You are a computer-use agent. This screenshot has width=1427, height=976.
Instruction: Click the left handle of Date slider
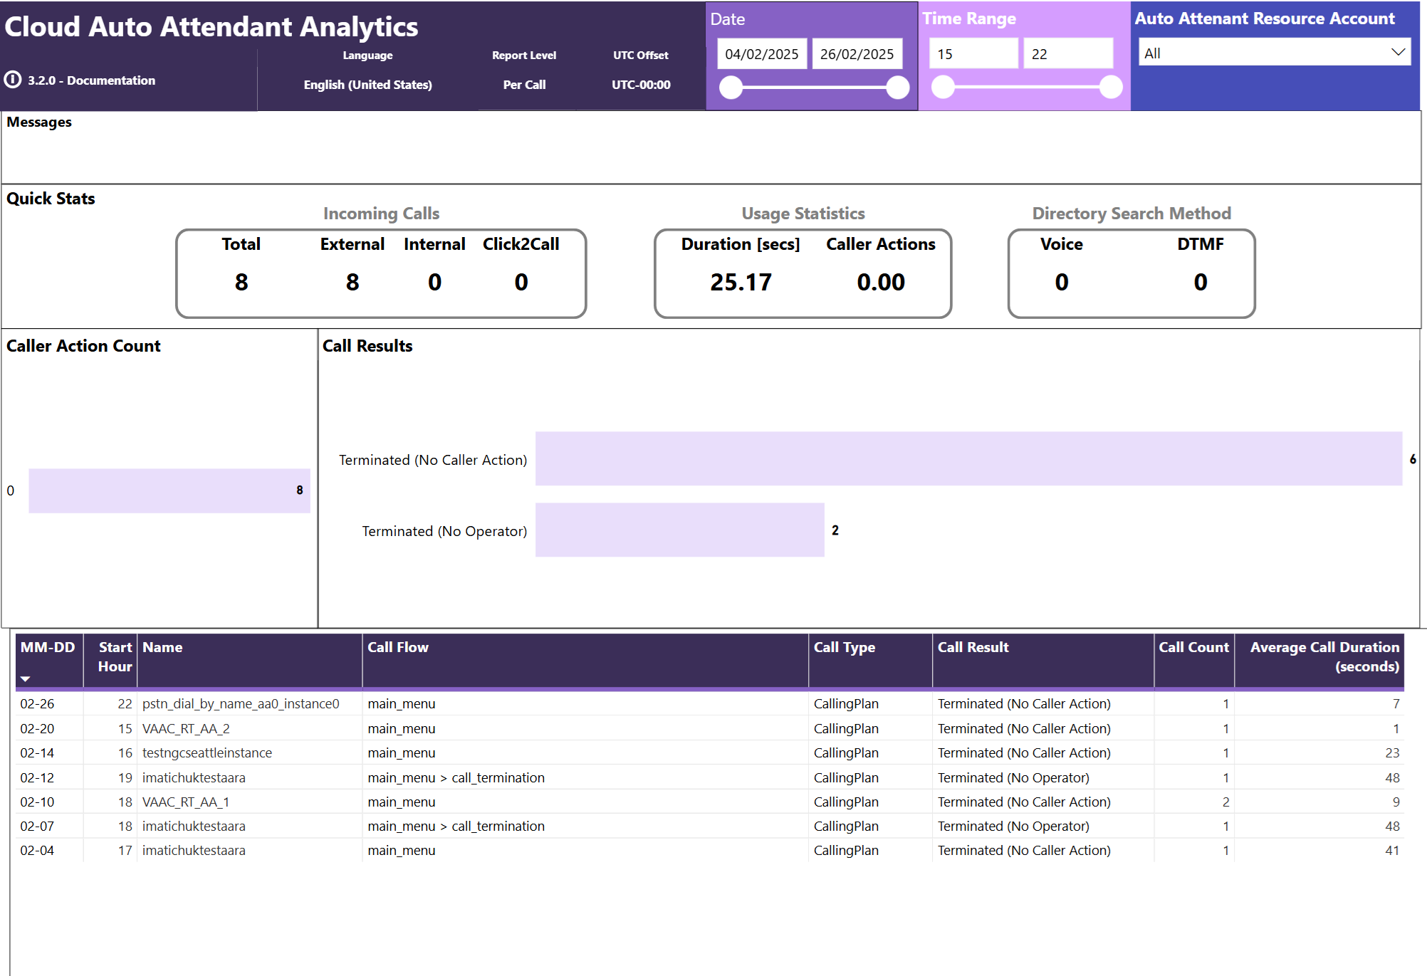(731, 88)
